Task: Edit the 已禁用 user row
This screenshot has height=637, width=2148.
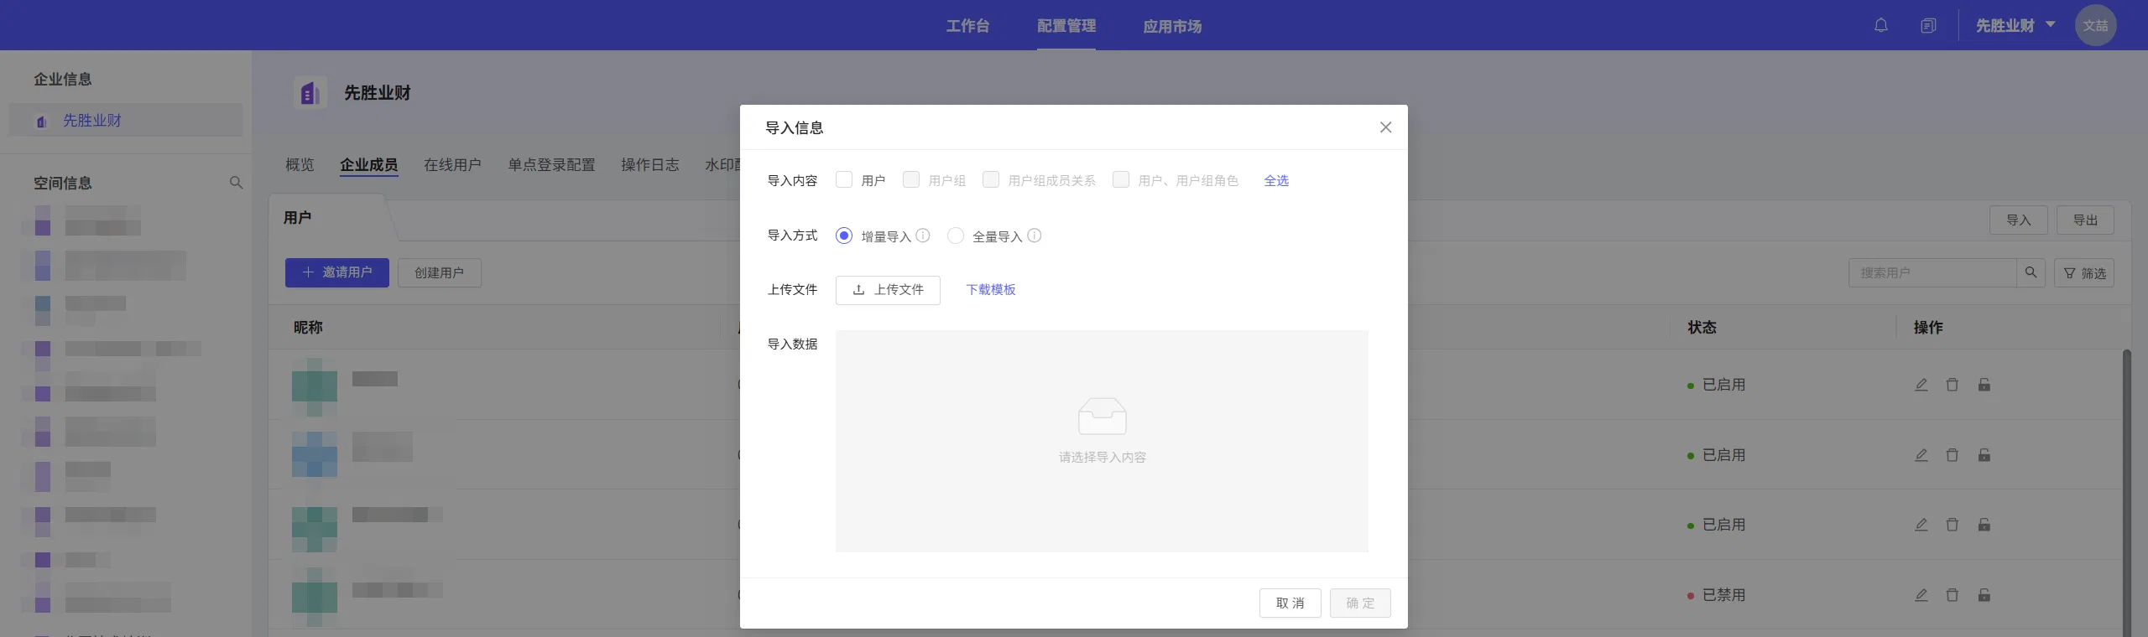Action: click(1921, 595)
